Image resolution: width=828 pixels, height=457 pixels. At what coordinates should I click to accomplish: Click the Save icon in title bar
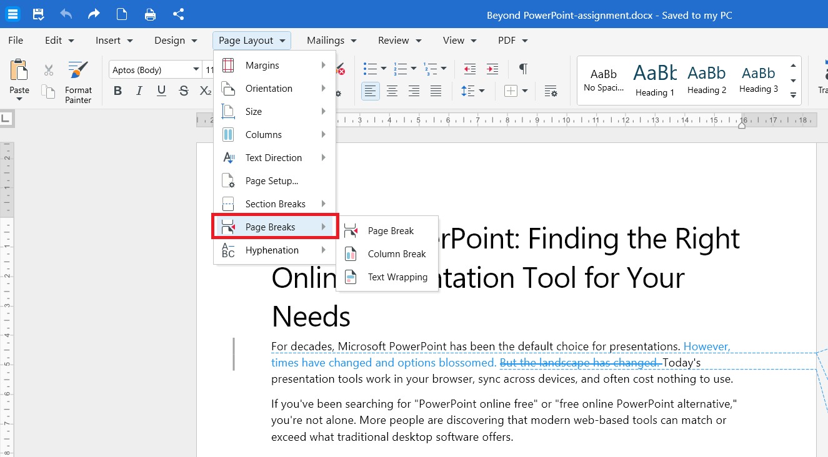point(38,14)
